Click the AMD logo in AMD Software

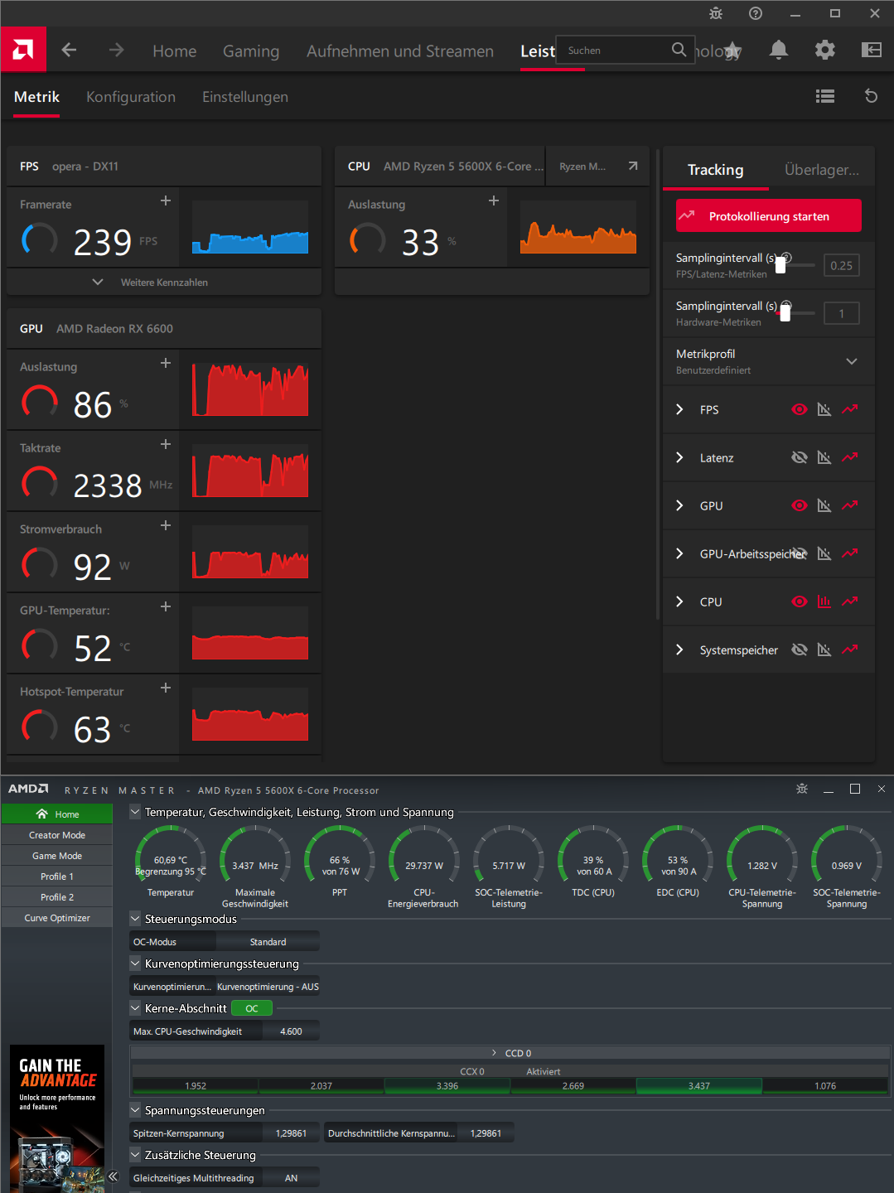pos(23,50)
